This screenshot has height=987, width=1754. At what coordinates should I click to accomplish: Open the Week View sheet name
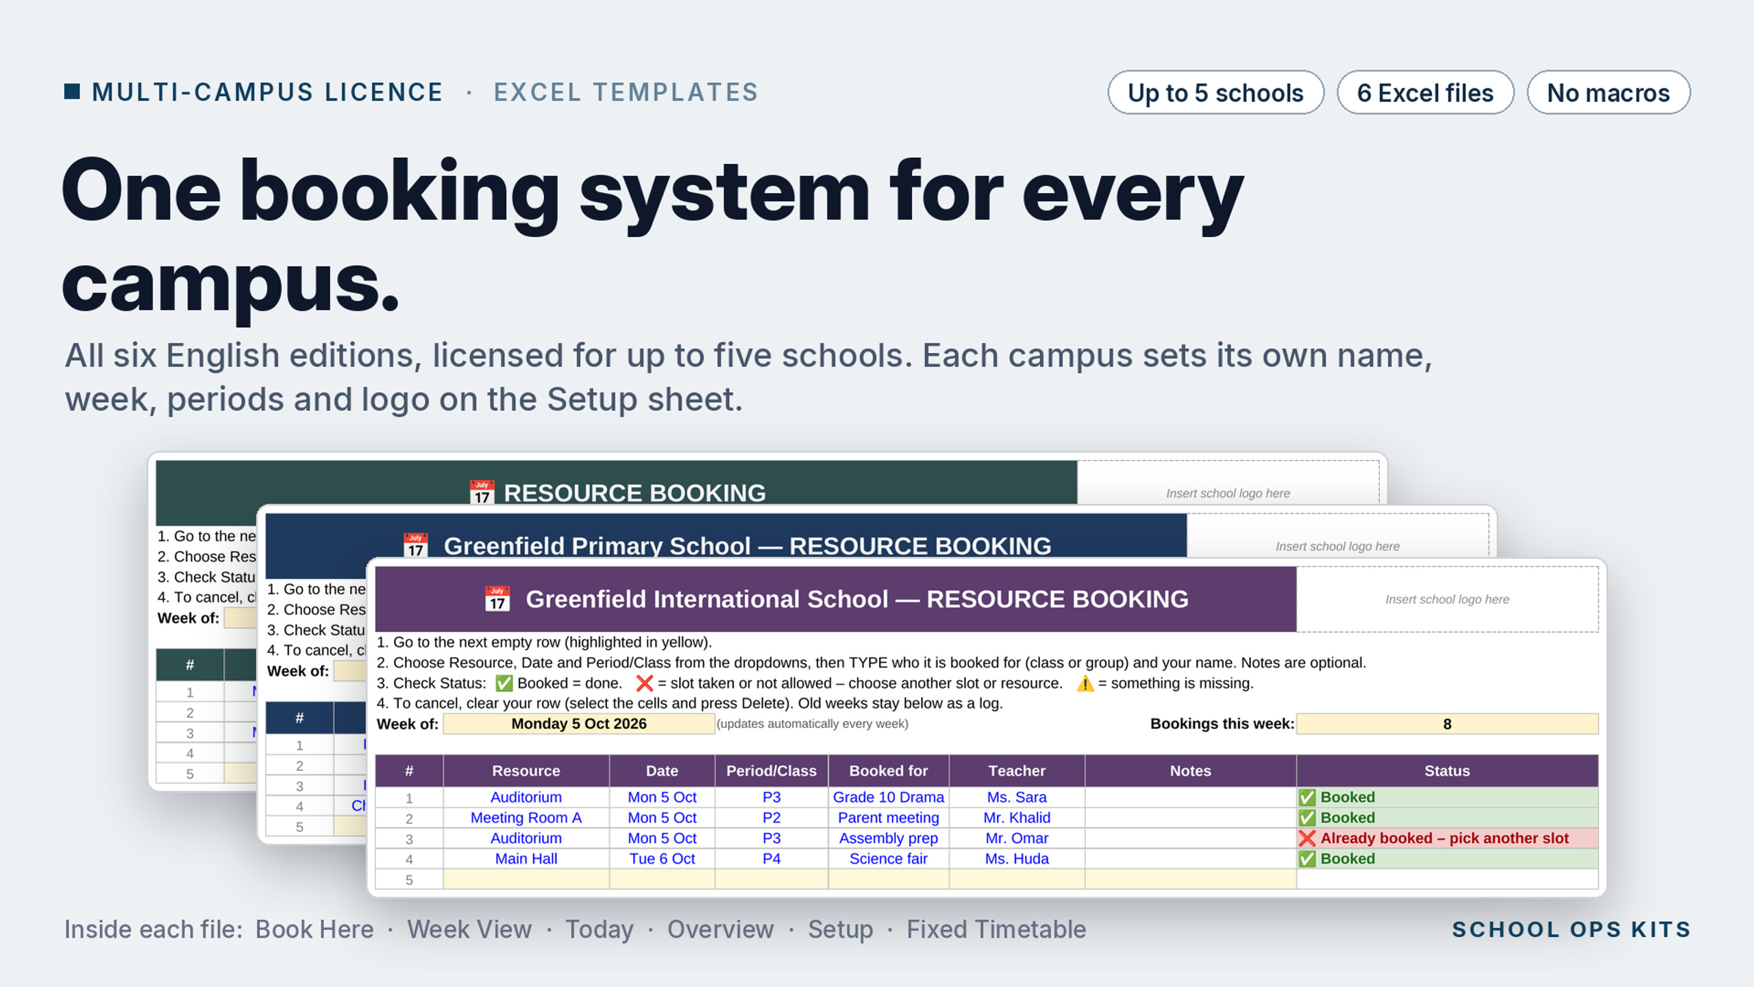(469, 929)
